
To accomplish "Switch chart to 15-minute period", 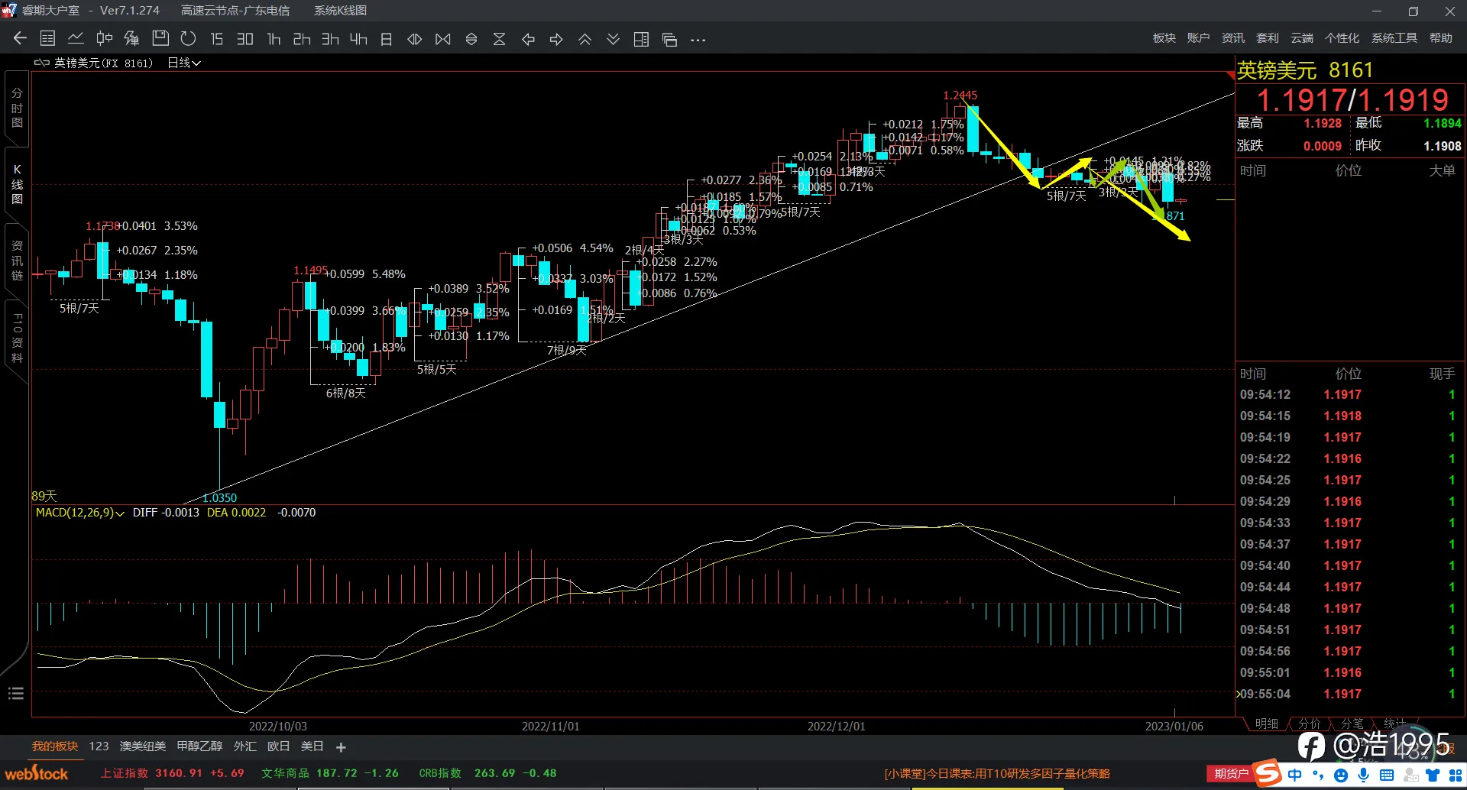I will tap(217, 39).
